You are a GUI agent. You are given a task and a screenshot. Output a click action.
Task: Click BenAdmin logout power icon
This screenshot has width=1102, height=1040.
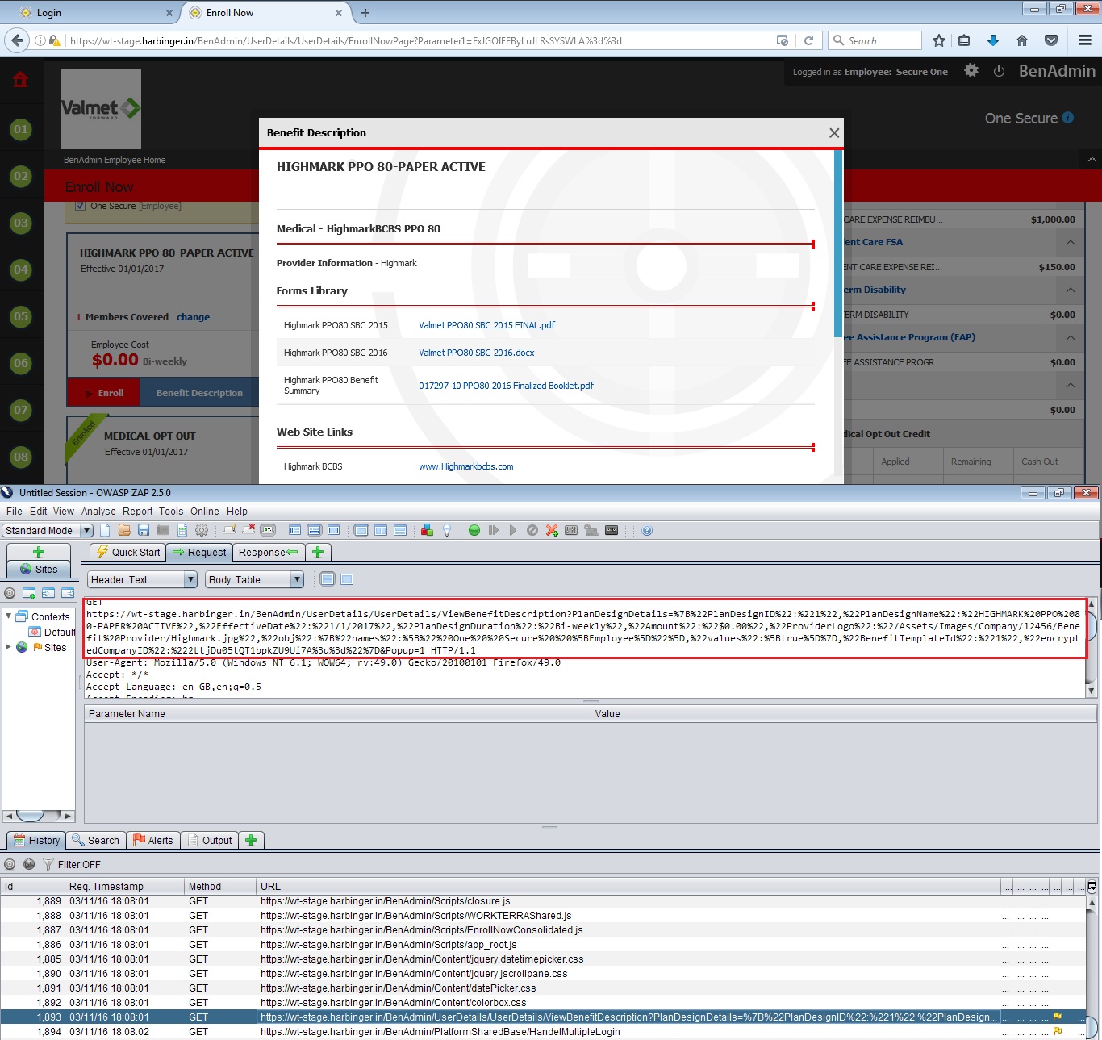(999, 71)
